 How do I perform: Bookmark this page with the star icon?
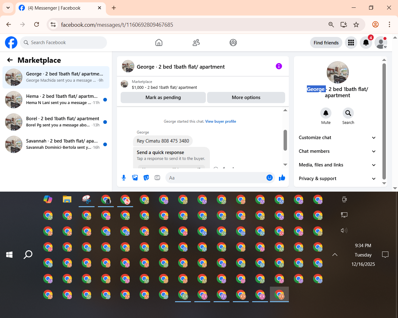(356, 25)
